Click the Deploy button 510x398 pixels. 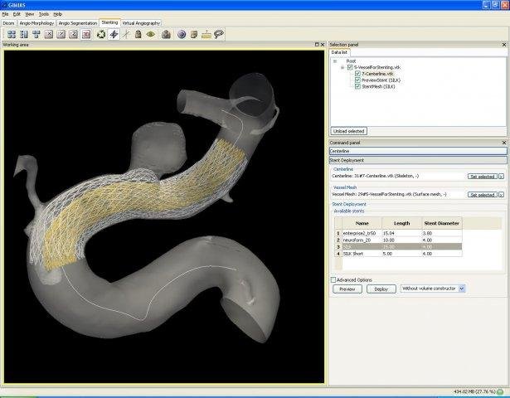[381, 289]
